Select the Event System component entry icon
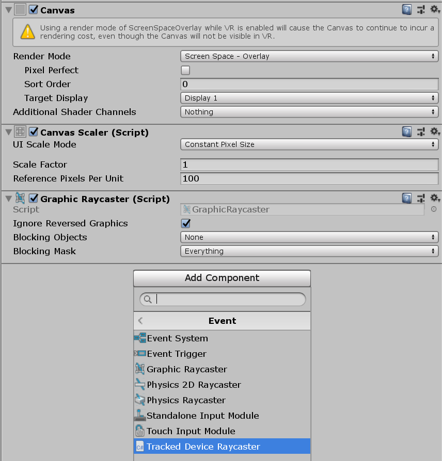The image size is (442, 461). (x=139, y=338)
